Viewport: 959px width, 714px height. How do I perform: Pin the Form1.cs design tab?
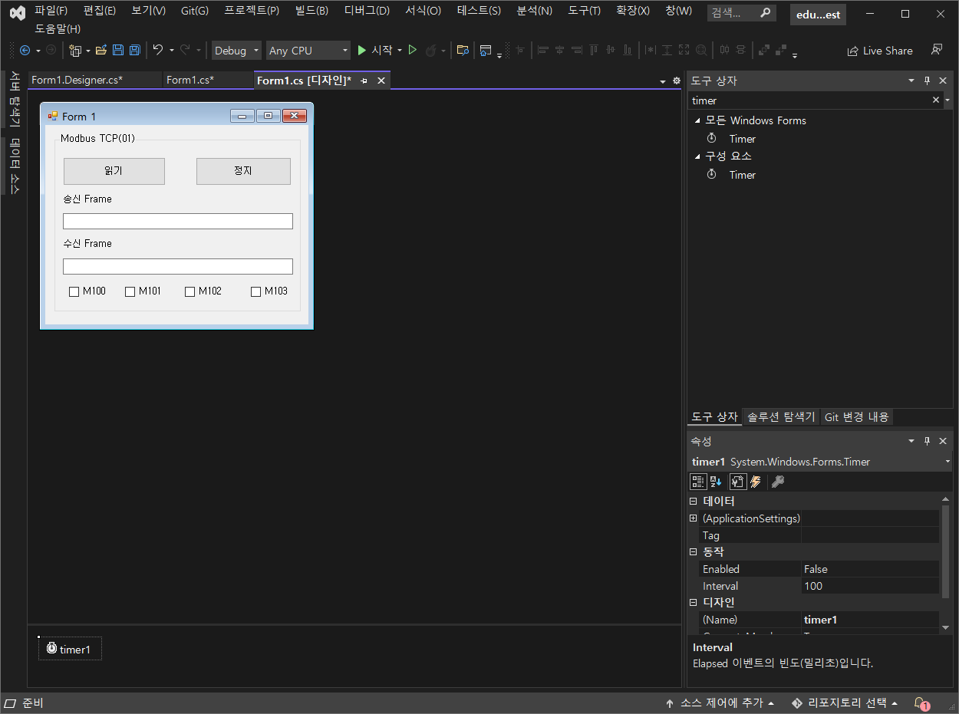point(364,81)
